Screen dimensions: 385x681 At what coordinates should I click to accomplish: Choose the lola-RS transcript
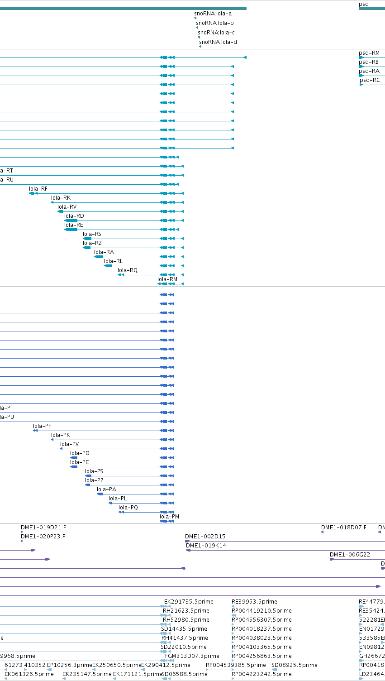[x=92, y=234]
